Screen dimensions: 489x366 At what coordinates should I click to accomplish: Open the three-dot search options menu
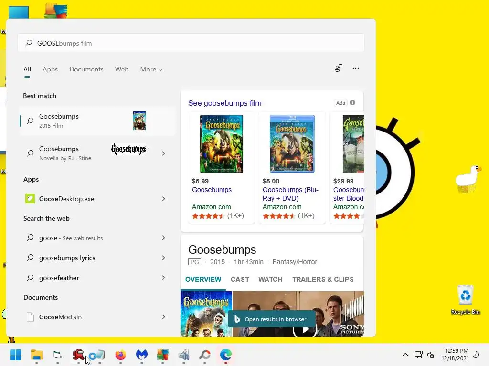[355, 68]
